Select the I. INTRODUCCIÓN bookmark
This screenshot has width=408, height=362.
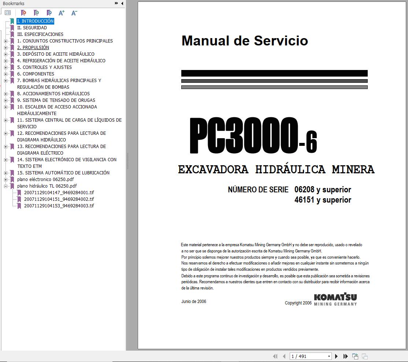pyautogui.click(x=36, y=21)
